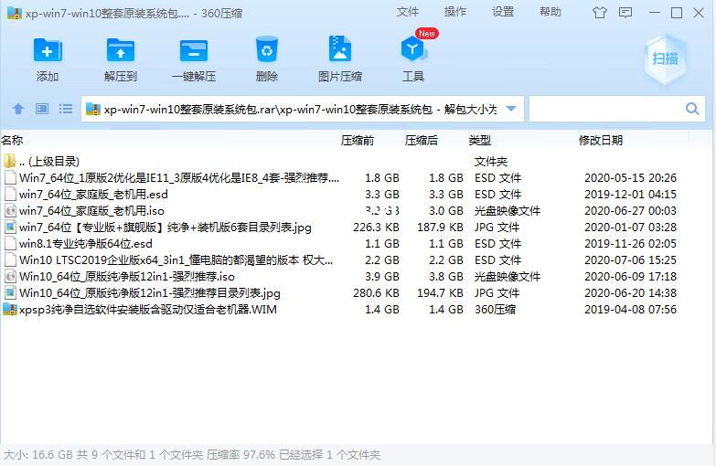The width and height of the screenshot is (716, 466).
Task: Click the 解压到 (Extract to) icon
Action: 120,49
